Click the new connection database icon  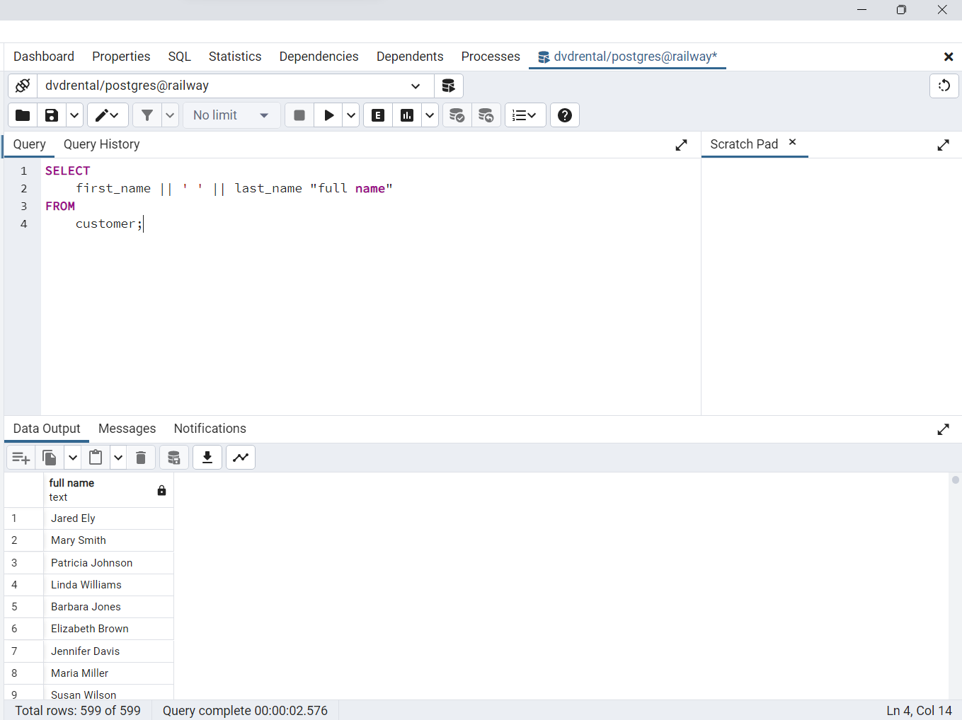(x=448, y=86)
